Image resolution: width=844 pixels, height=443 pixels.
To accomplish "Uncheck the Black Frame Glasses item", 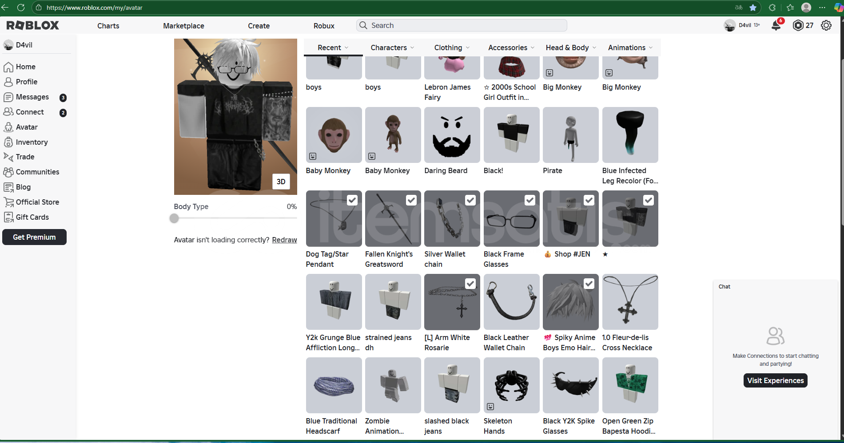I will 529,200.
